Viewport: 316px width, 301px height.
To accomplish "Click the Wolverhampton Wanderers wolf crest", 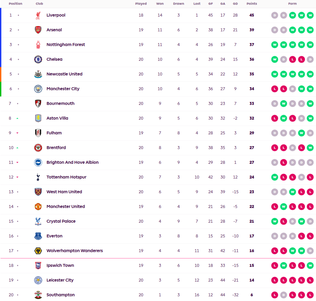I will pyautogui.click(x=38, y=251).
